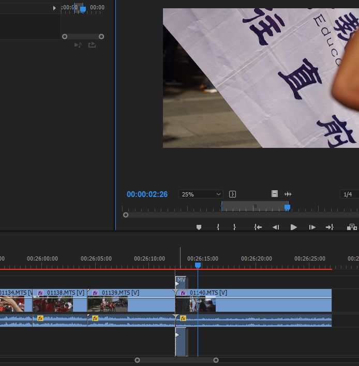Click the In point bracket on monitor ruler
Image resolution: width=359 pixels, height=366 pixels.
click(221, 206)
